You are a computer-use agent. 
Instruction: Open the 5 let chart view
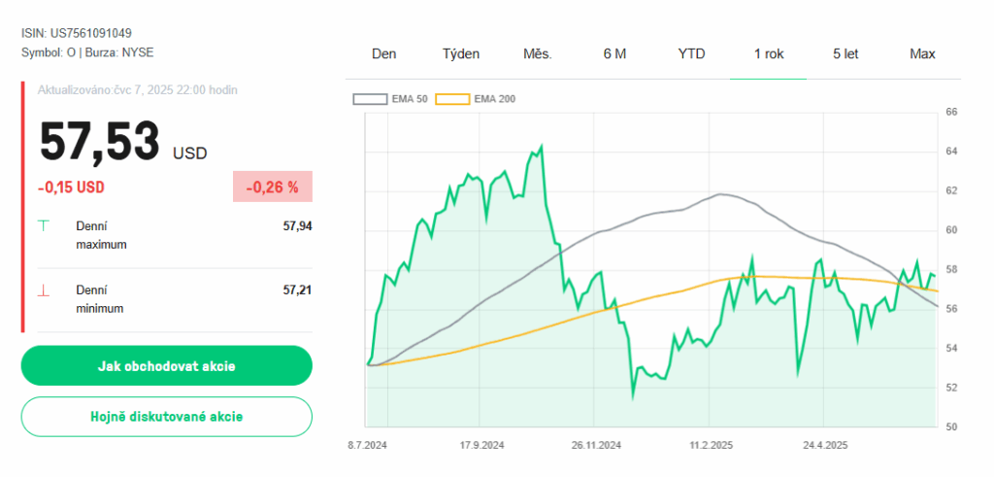[845, 53]
